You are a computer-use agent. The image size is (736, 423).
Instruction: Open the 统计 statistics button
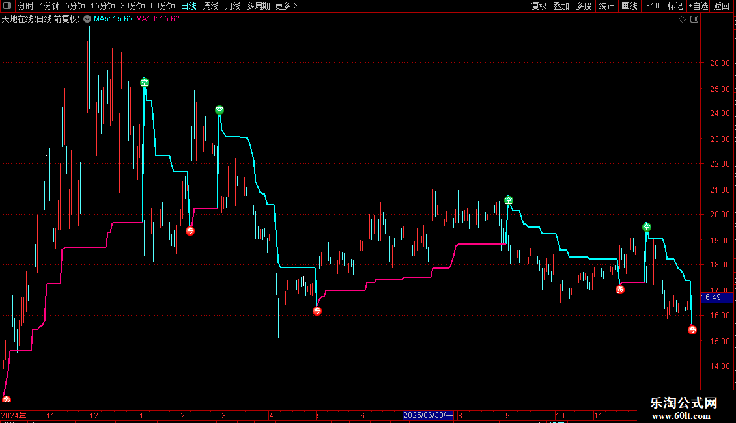[606, 6]
